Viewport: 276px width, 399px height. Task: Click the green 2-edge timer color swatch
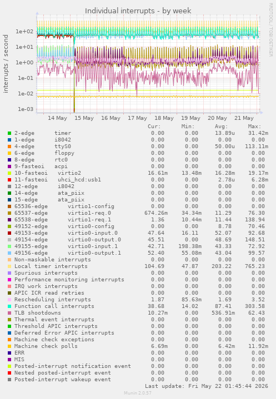coord(9,133)
